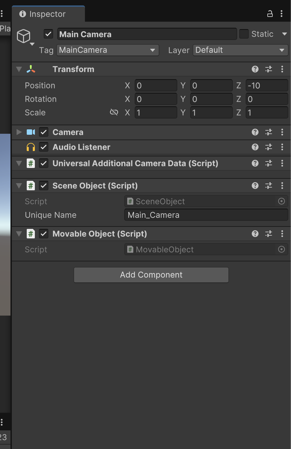Click the Main Camera GameObject cube icon

point(24,36)
